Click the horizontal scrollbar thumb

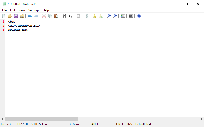[x=42, y=119]
